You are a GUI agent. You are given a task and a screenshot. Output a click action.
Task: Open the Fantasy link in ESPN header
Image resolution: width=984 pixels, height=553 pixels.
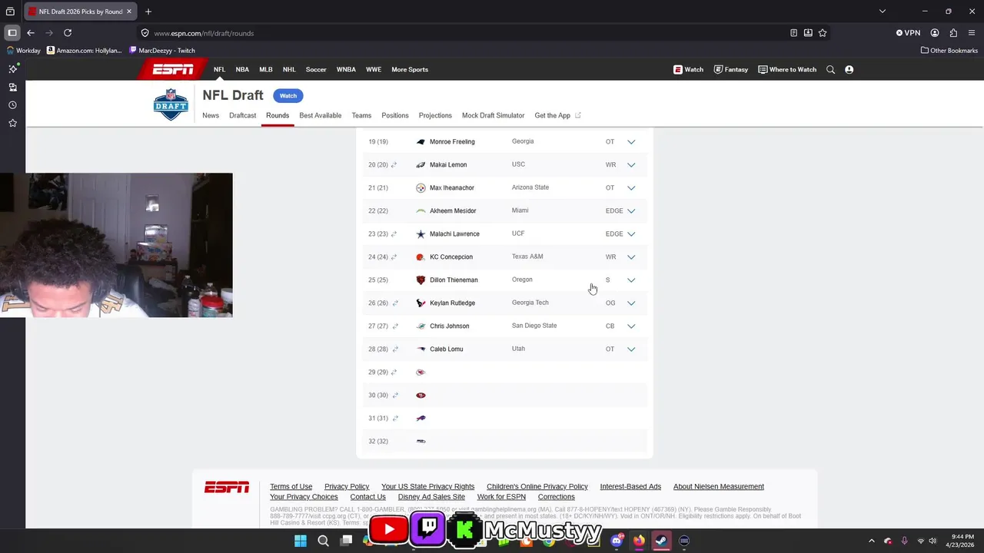tap(731, 69)
